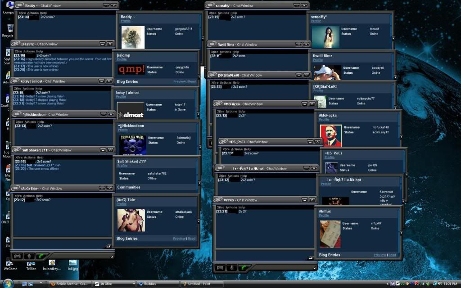Open the Xfire menu in [ss]qmp chat window
Viewport: 461px width, 288px height.
click(x=18, y=51)
